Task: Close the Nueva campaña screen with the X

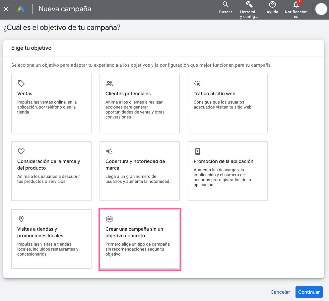Action: [6, 9]
